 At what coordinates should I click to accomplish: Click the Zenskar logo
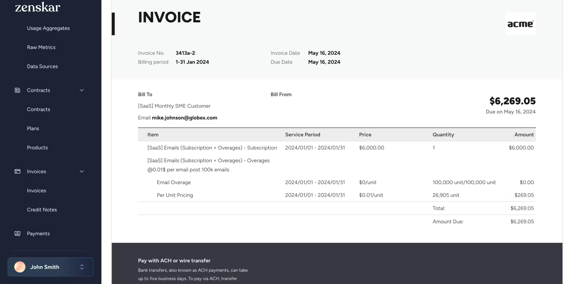(37, 7)
